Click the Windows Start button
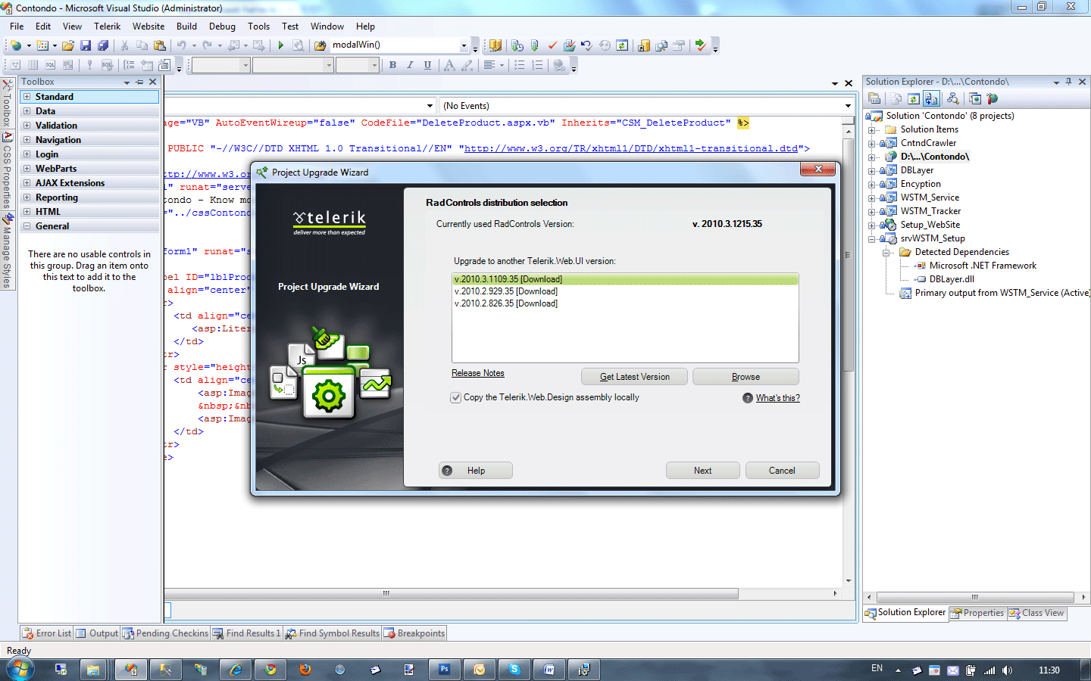 20,670
